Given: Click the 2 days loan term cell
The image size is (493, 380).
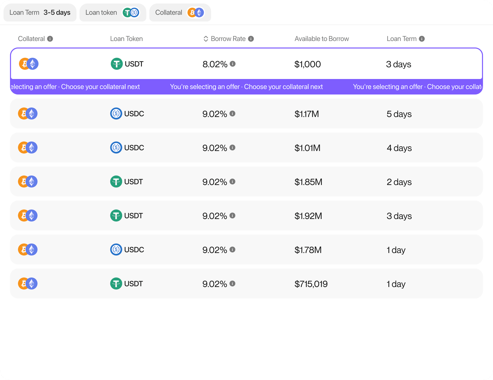Looking at the screenshot, I should click(x=399, y=182).
